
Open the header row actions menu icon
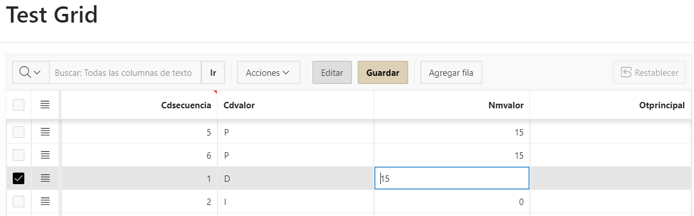coord(45,105)
